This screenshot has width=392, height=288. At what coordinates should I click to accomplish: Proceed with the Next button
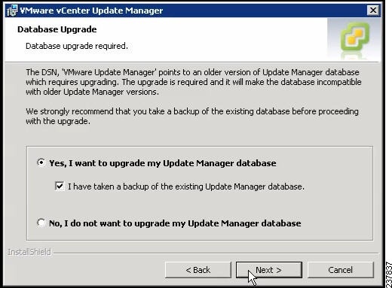pyautogui.click(x=269, y=270)
